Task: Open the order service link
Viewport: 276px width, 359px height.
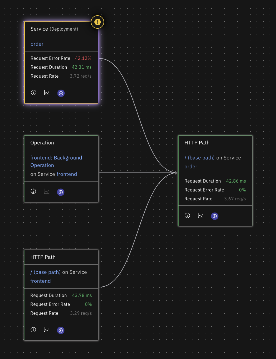Action: 37,44
